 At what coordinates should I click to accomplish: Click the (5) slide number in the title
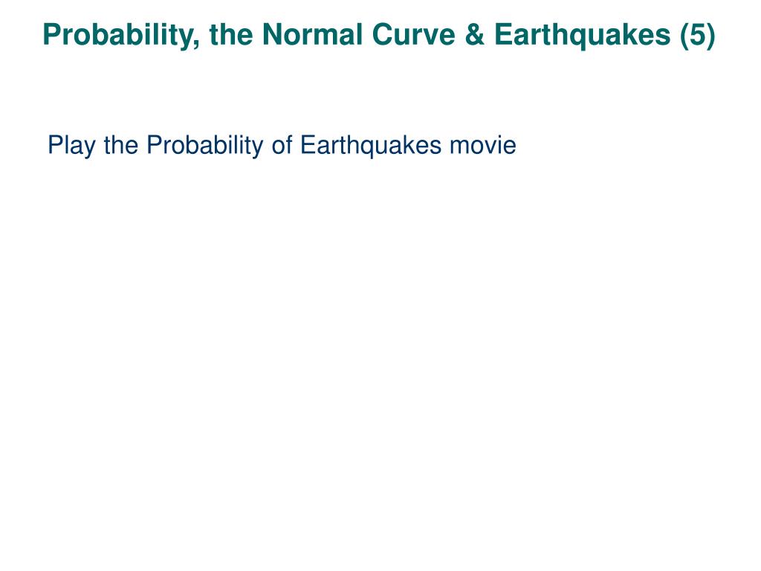coord(697,35)
